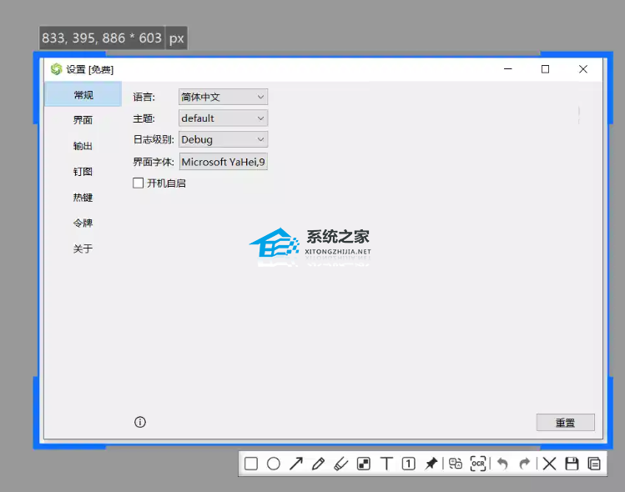Choose the pencil freehand tool
Screen dimensions: 625x492
click(318, 464)
